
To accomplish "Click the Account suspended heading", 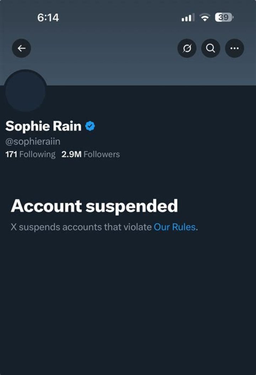I will (95, 206).
